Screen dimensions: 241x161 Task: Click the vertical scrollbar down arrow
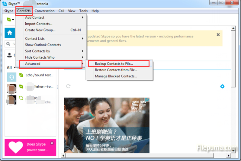(233, 150)
